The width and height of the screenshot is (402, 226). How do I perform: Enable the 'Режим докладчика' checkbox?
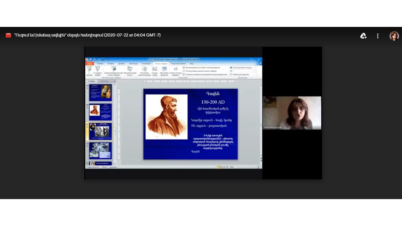tap(231, 74)
